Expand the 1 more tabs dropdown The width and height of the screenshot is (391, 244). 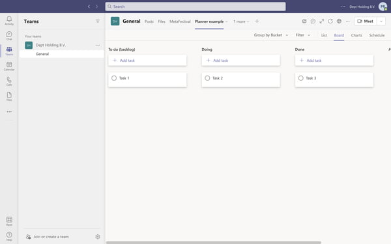pyautogui.click(x=241, y=21)
